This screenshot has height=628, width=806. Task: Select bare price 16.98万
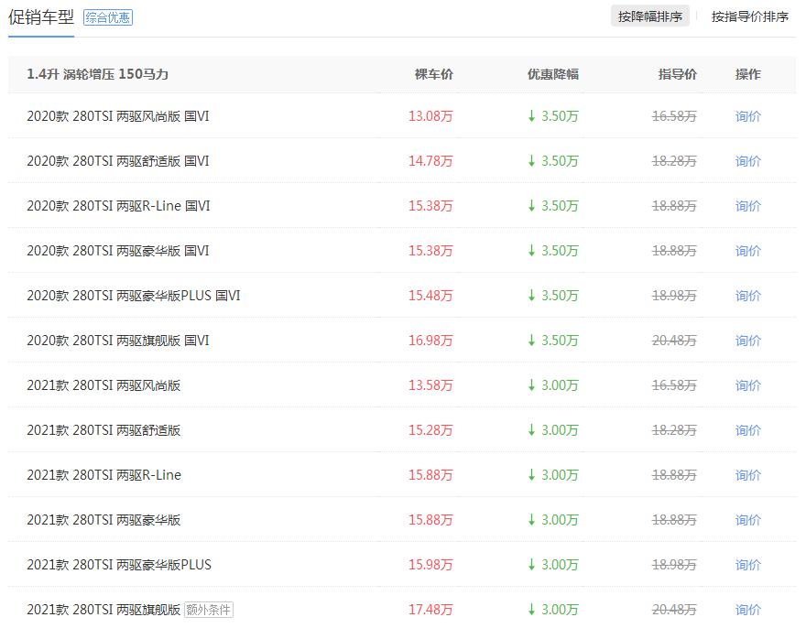click(x=430, y=341)
